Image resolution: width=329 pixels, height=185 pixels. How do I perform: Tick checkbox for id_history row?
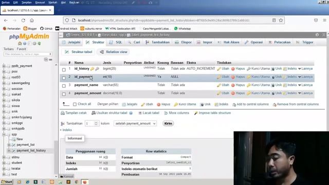point(64,70)
